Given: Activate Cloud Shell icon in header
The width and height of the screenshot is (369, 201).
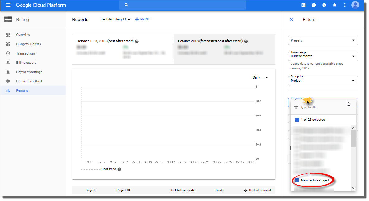Looking at the screenshot, I should point(303,5).
